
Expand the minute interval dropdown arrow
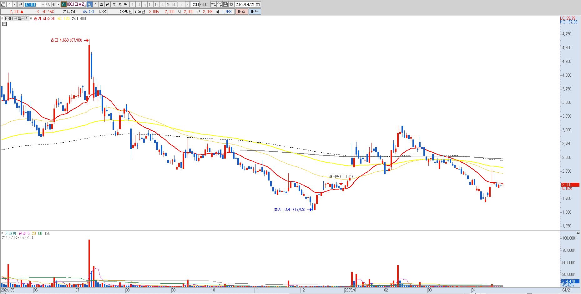(x=187, y=4)
